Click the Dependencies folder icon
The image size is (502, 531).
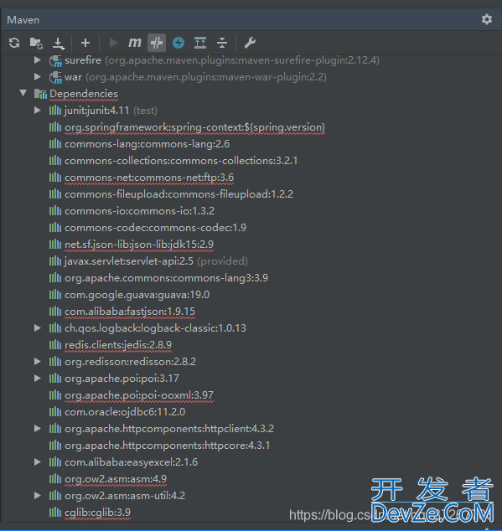coord(40,94)
